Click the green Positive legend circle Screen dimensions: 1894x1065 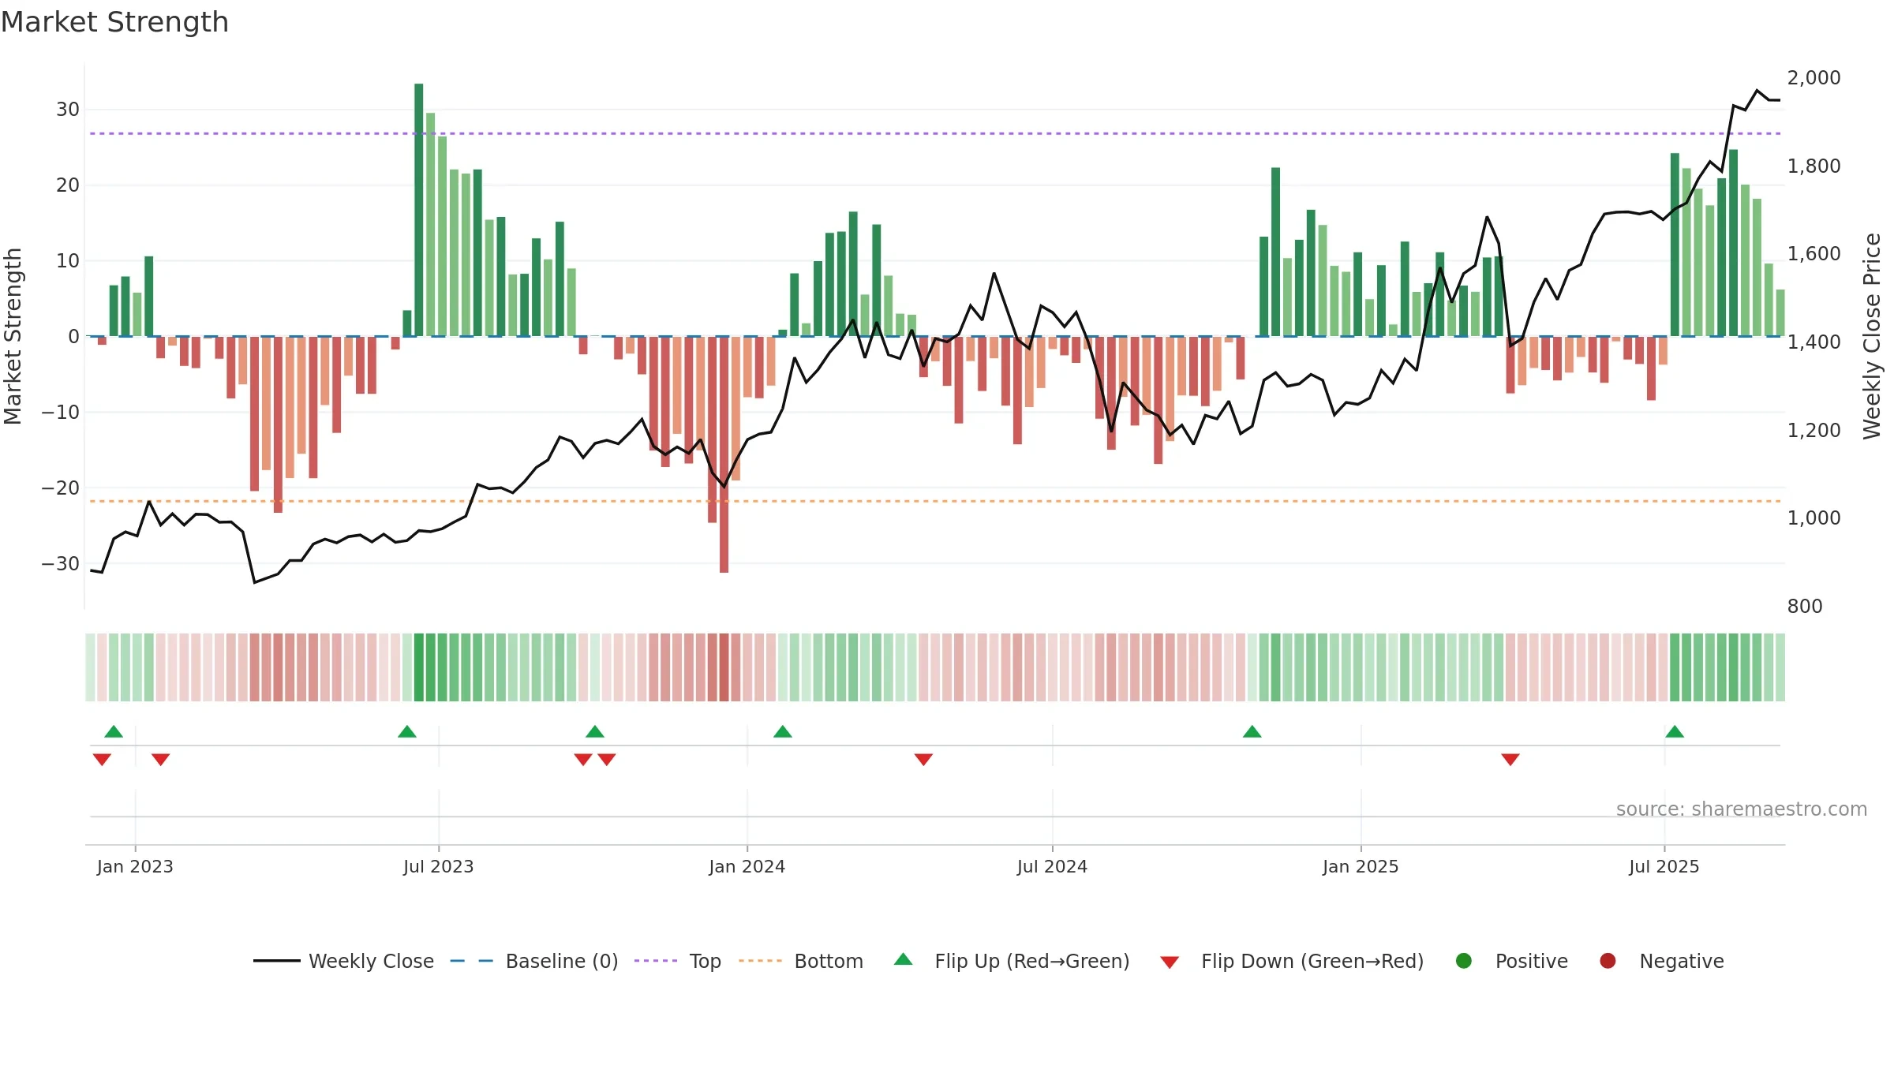pos(1464,961)
